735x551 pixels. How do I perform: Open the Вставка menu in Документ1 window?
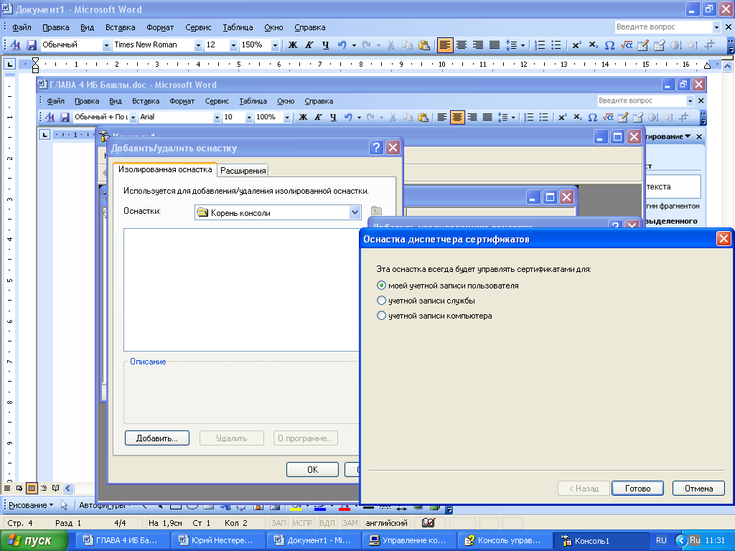(120, 27)
